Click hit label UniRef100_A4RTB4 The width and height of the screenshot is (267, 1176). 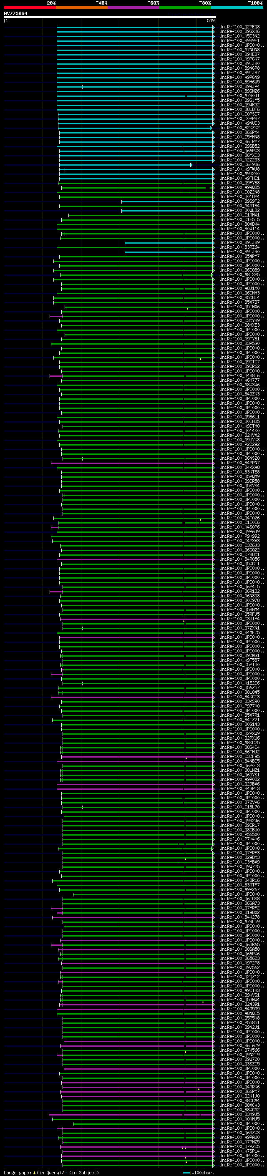(x=239, y=206)
